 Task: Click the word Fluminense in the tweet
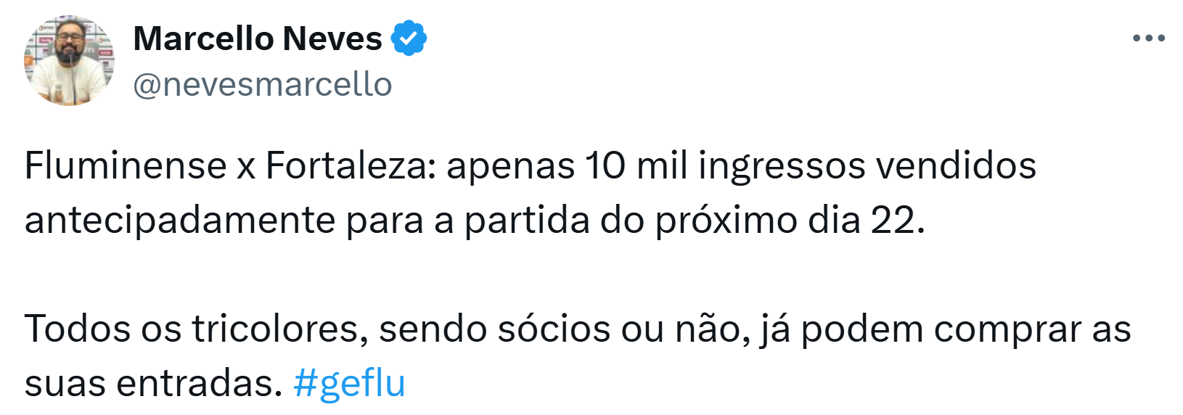[125, 165]
